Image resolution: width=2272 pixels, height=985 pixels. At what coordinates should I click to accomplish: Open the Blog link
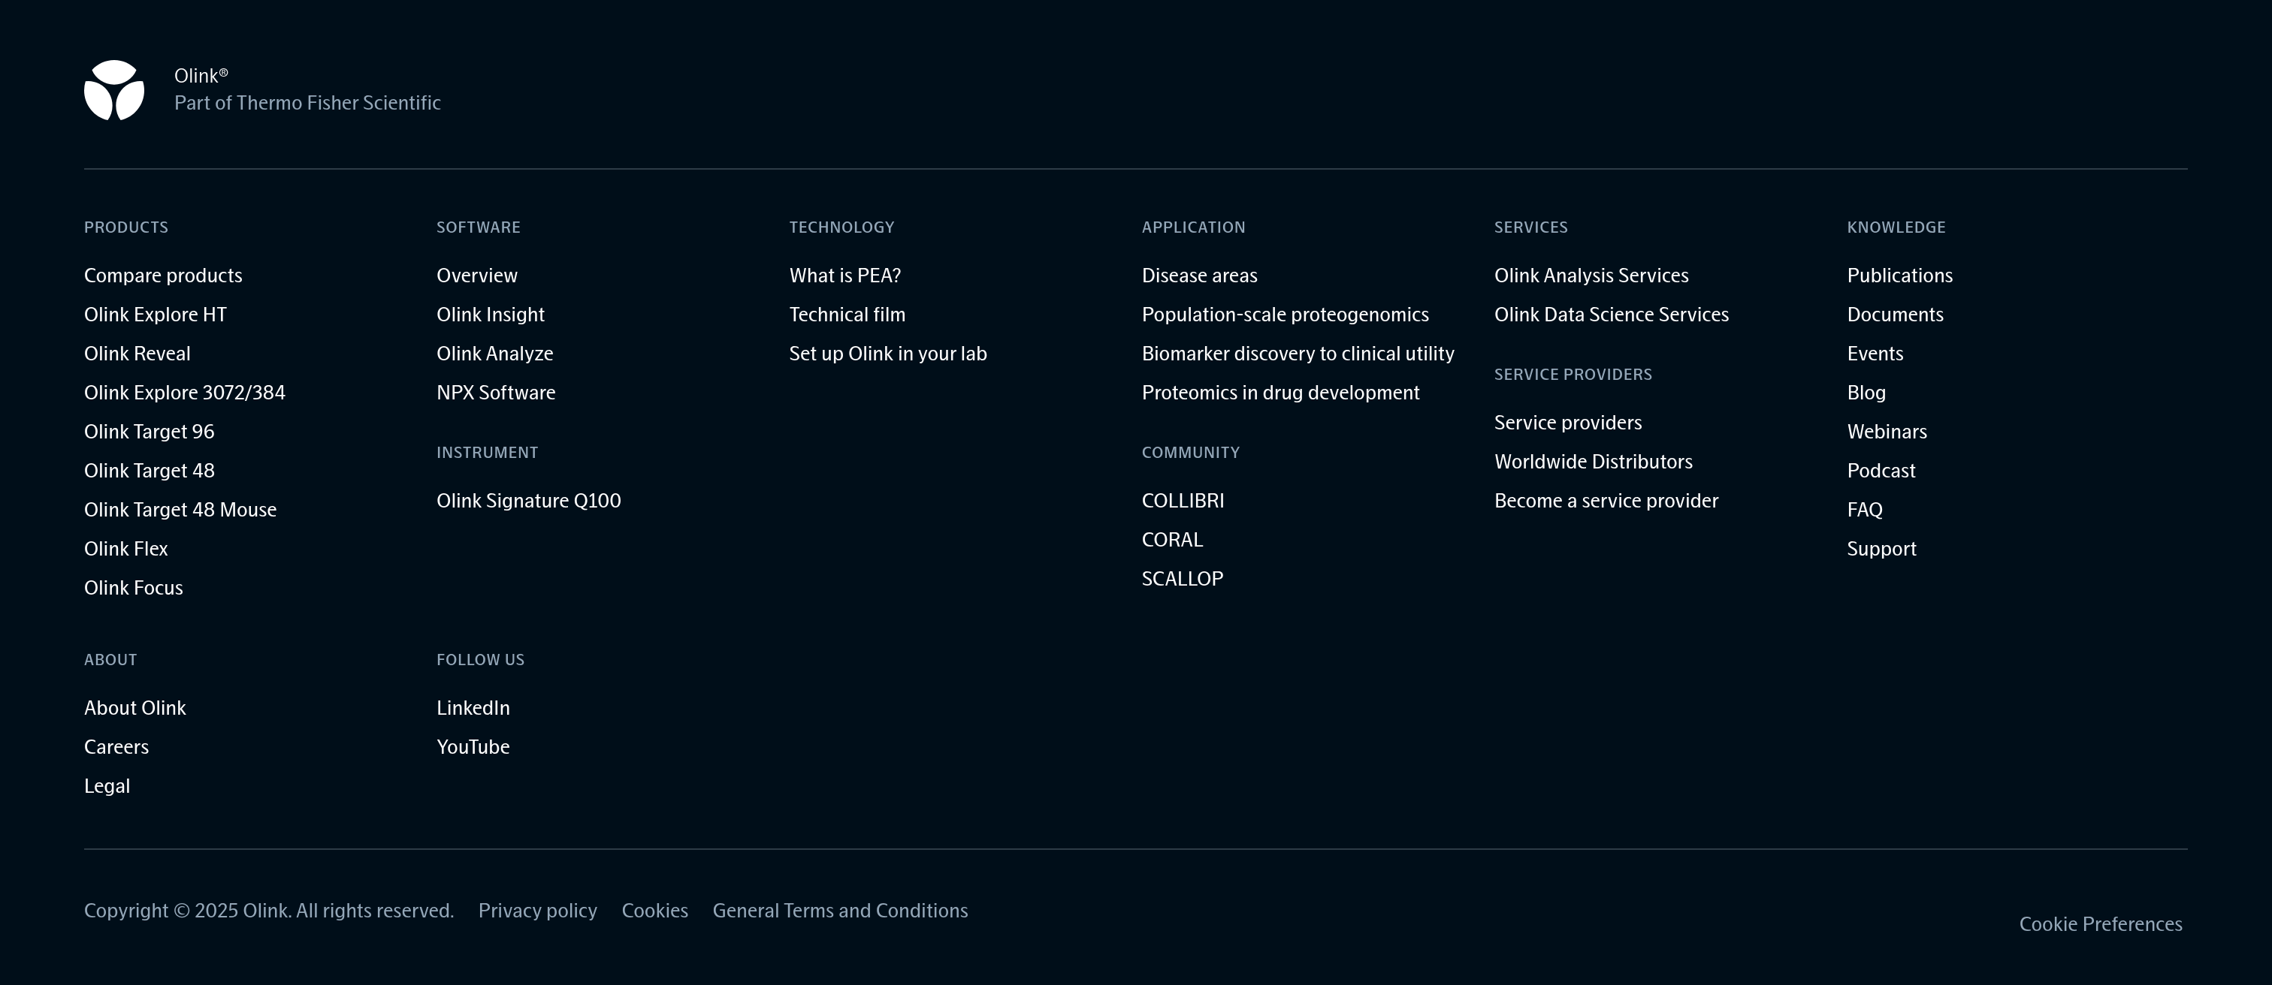point(1866,392)
